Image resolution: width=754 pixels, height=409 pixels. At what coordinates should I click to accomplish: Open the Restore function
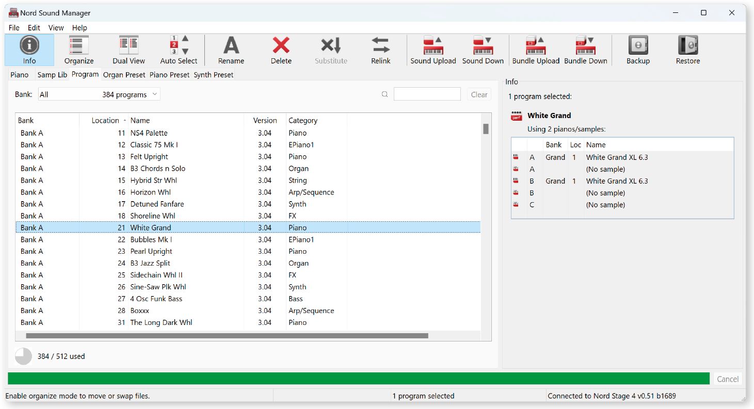688,50
